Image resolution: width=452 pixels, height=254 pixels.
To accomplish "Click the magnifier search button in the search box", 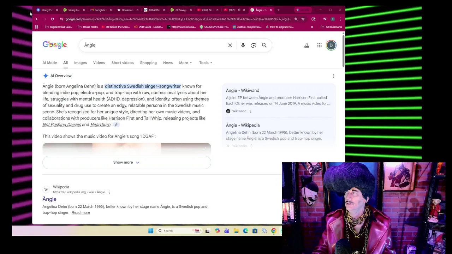I will pyautogui.click(x=264, y=45).
